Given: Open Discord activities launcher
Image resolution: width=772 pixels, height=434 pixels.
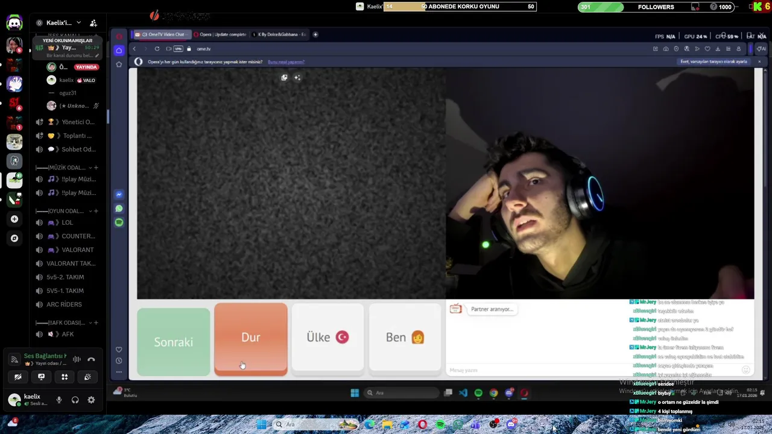Looking at the screenshot, I should [65, 377].
